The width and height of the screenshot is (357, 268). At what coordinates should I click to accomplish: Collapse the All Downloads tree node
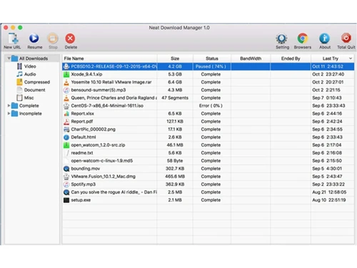9,59
